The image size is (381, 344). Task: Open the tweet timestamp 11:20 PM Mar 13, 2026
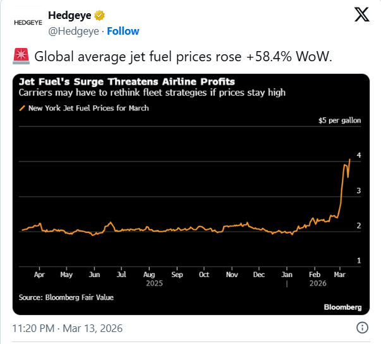[x=68, y=328]
